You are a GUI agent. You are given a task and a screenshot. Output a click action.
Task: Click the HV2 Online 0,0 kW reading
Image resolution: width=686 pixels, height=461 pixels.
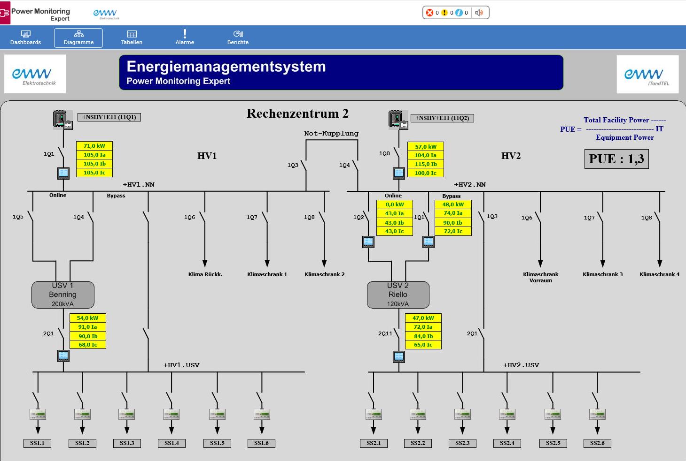coord(395,204)
